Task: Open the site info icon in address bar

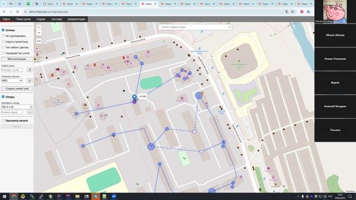Action: coord(25,12)
